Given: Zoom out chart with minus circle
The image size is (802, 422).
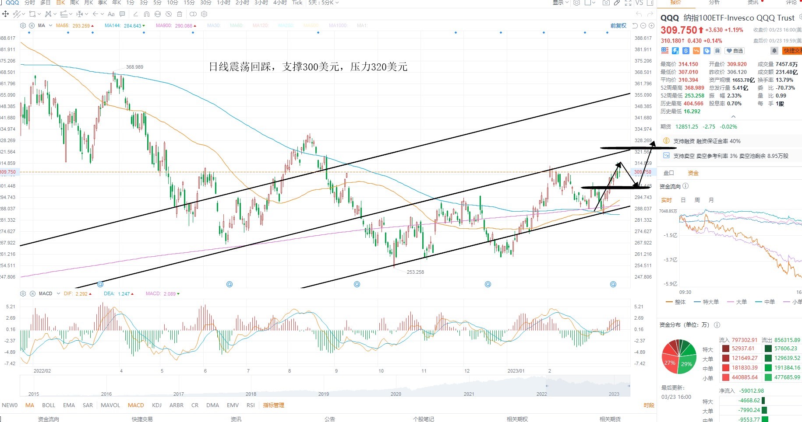Looking at the screenshot, I should tap(643, 25).
